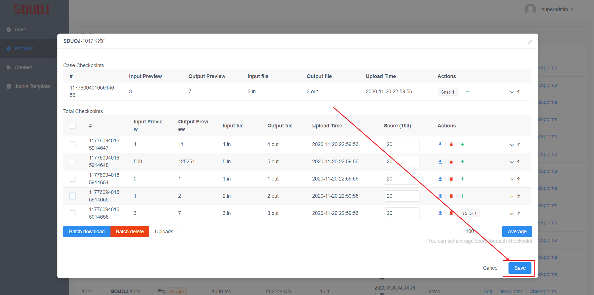Screen dimensions: 594x295
Task: Check the 4.in checkpoint row box
Action: tap(73, 144)
